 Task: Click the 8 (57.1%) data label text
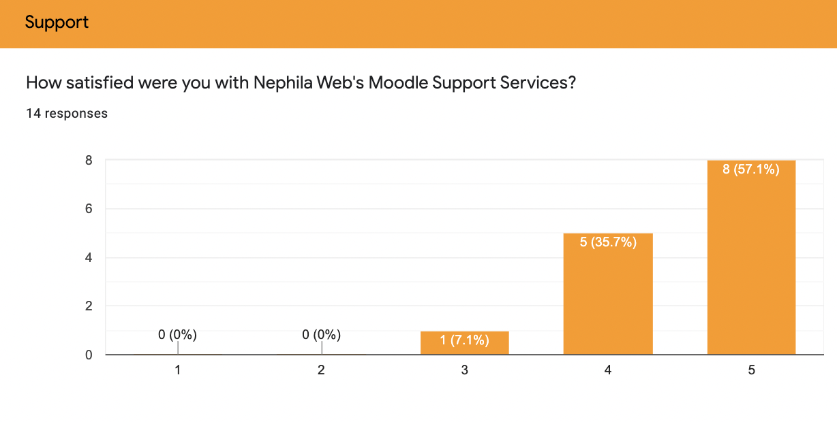click(751, 170)
